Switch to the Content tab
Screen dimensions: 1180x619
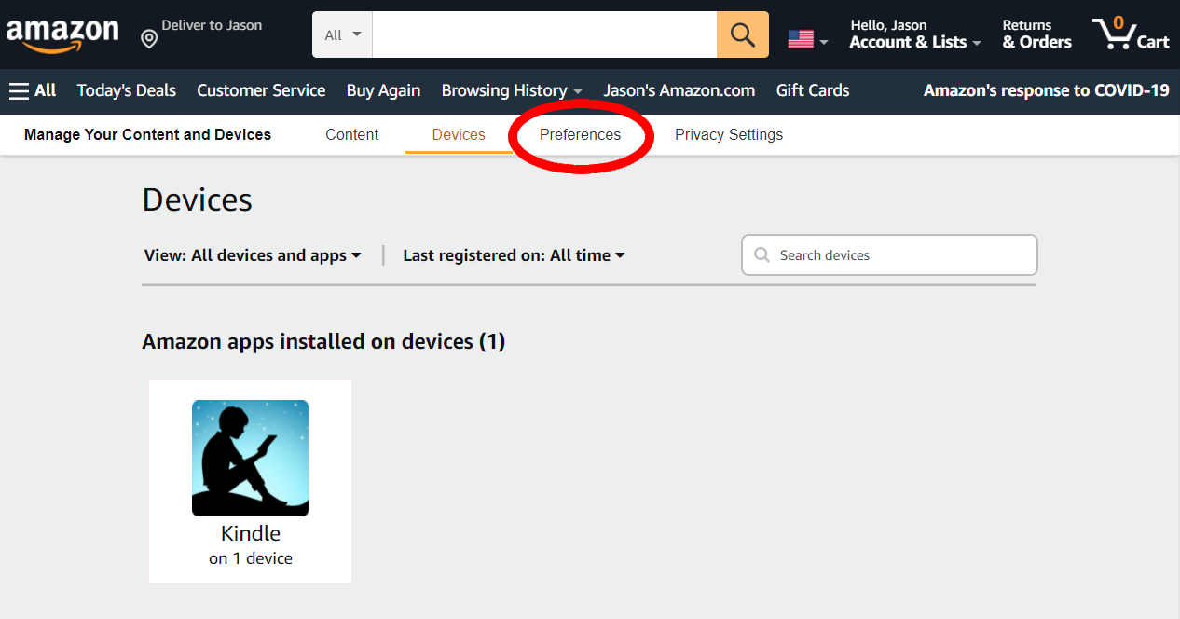point(351,135)
